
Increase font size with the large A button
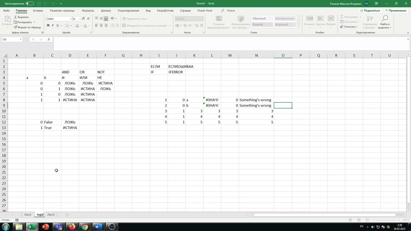click(84, 19)
